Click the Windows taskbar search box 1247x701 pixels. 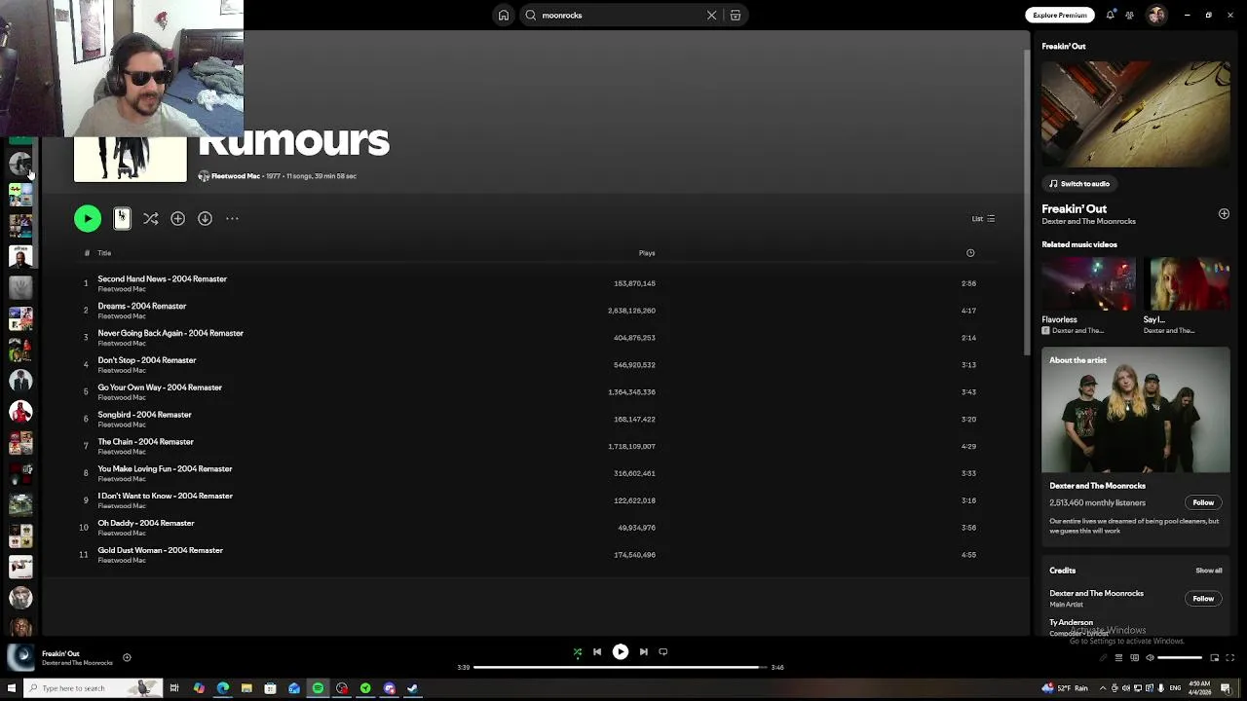93,688
